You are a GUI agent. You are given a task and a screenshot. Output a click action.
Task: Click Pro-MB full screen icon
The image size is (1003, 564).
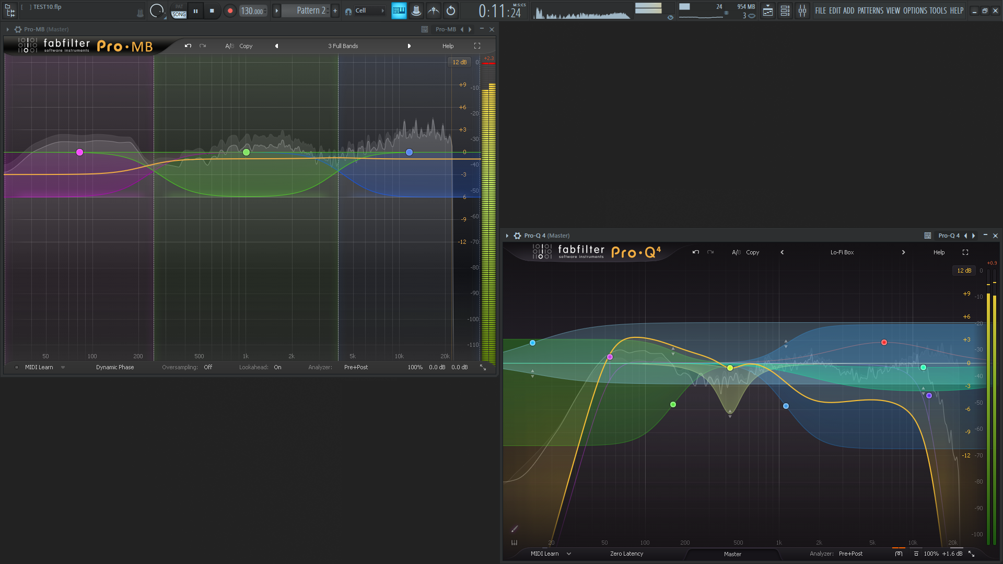(x=477, y=46)
